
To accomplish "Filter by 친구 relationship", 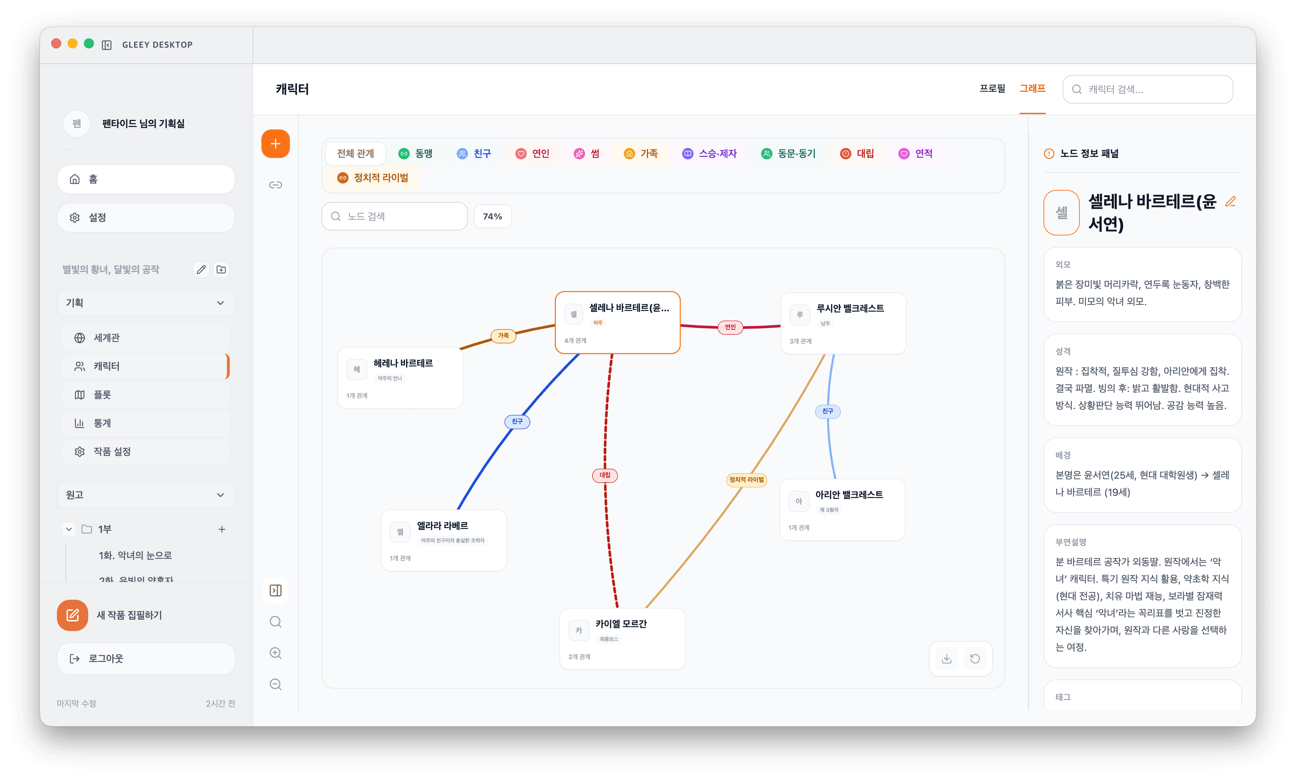I will (474, 154).
